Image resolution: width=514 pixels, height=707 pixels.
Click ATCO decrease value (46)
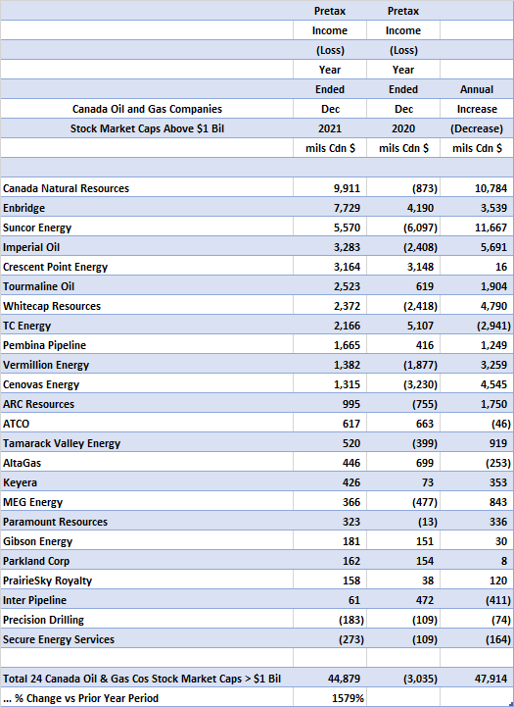(501, 424)
